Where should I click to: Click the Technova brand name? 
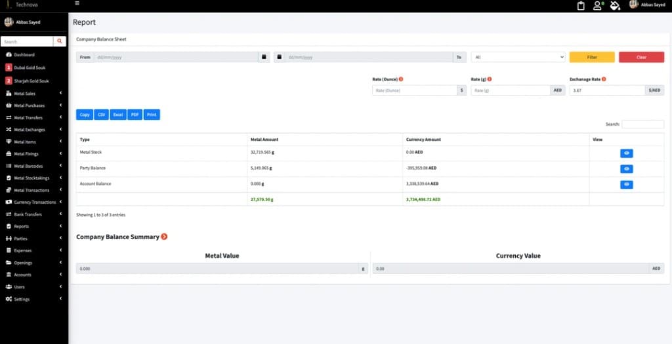point(26,5)
